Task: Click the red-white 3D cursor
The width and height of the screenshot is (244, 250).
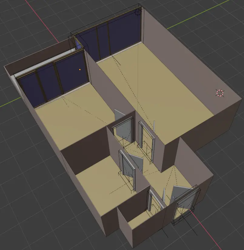Action: tap(220, 93)
